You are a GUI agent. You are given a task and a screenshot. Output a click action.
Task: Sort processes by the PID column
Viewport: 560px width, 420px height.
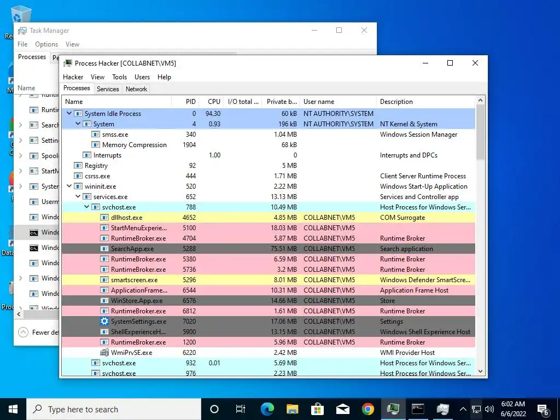[185, 102]
